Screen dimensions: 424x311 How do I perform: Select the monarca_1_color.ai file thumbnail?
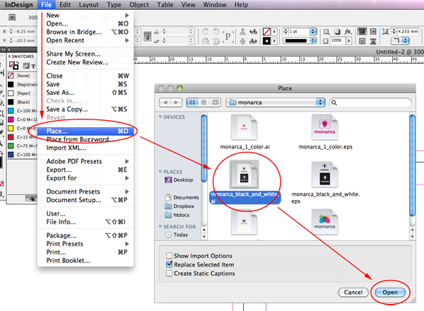(x=245, y=127)
